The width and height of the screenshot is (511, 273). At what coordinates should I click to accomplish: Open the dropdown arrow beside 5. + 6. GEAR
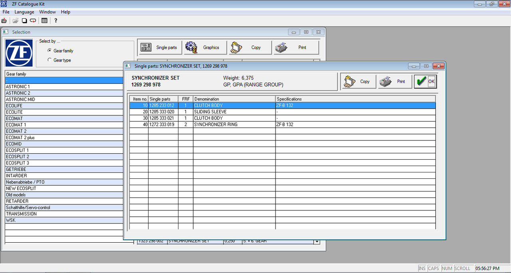[x=317, y=241]
